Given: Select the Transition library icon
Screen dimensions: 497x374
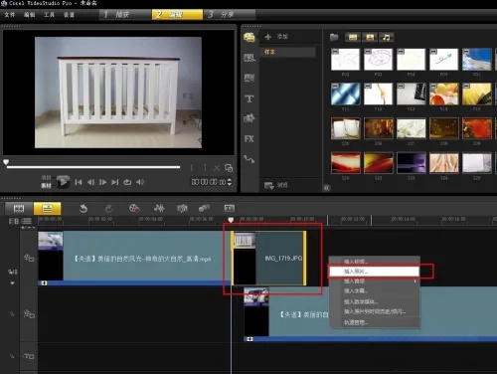Looking at the screenshot, I should point(249,79).
